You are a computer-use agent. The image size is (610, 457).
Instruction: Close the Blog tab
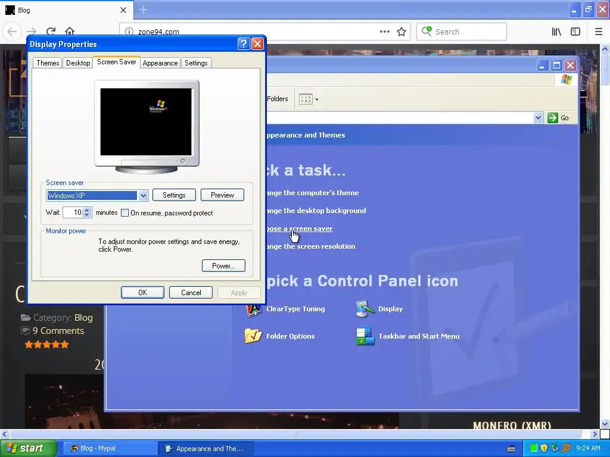point(123,10)
